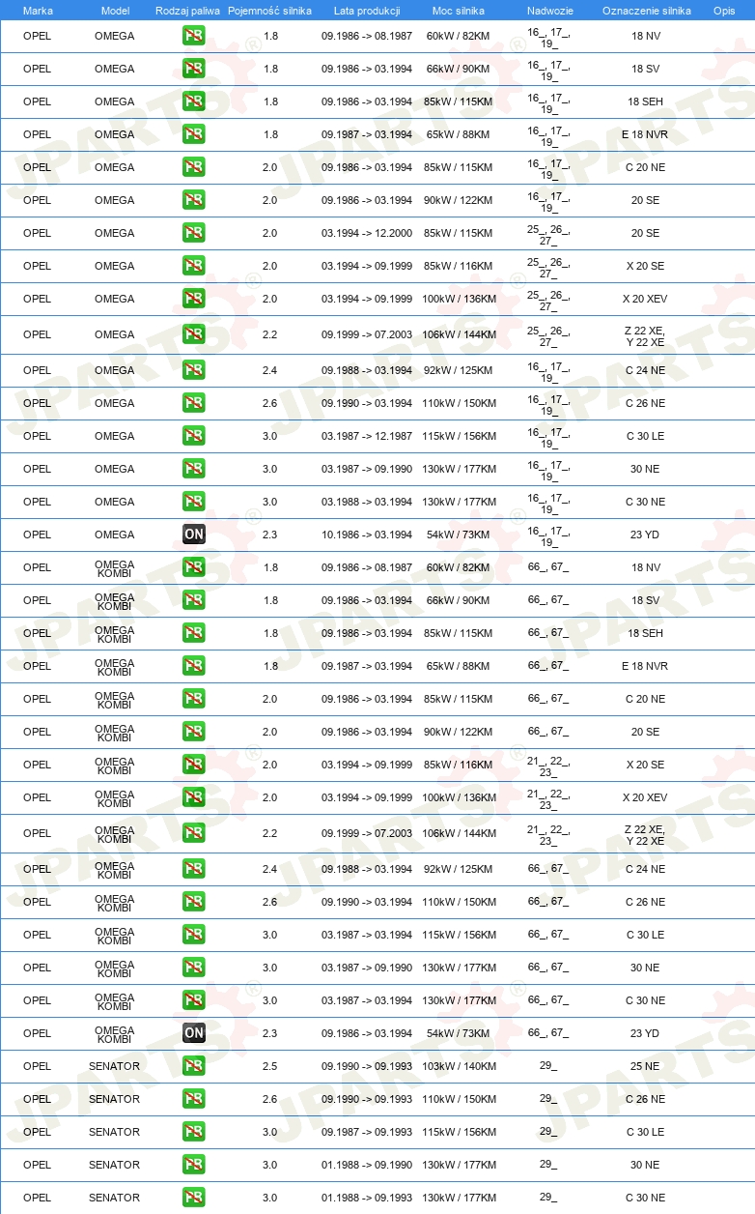Click the '09.1987 -> 09.1993' production years cell
The width and height of the screenshot is (755, 1214).
tap(367, 1132)
